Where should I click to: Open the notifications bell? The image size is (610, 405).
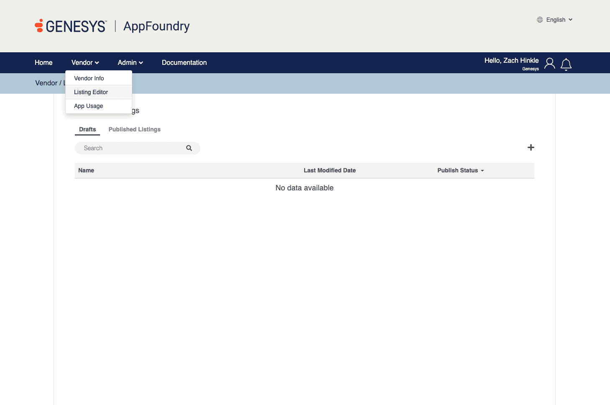tap(566, 64)
